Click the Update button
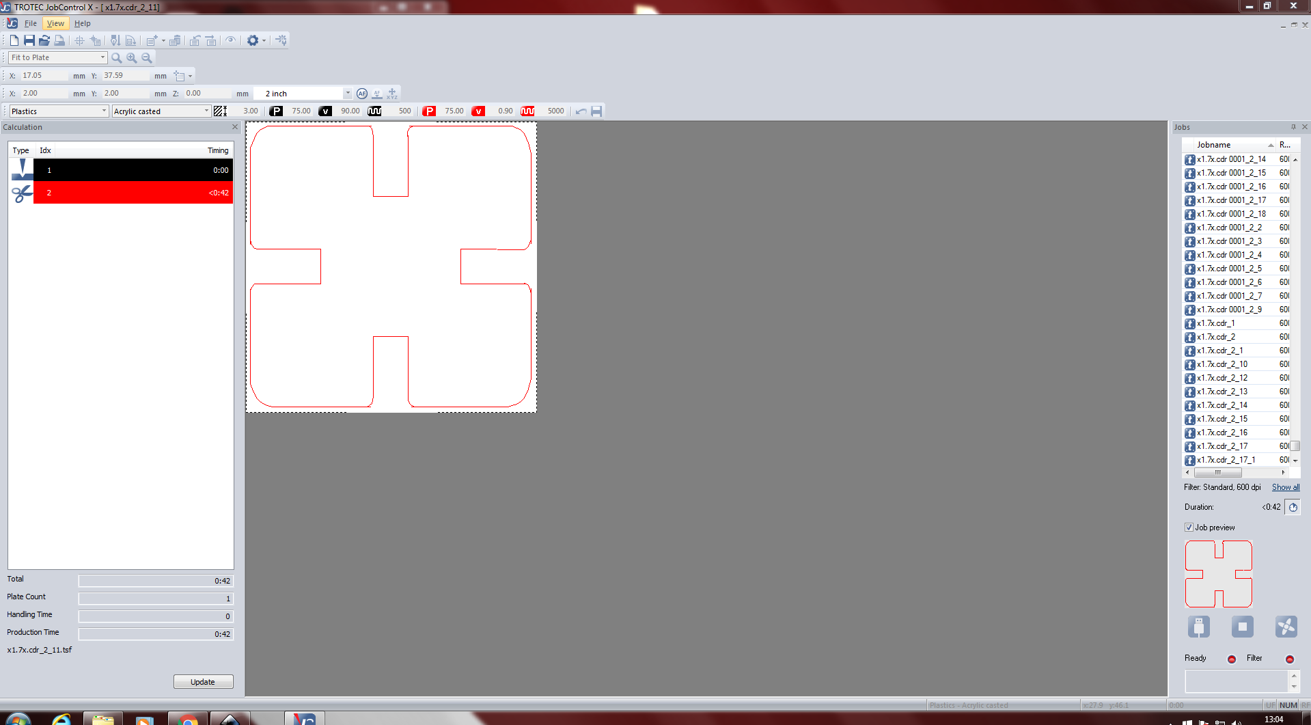This screenshot has height=725, width=1311. pos(204,682)
